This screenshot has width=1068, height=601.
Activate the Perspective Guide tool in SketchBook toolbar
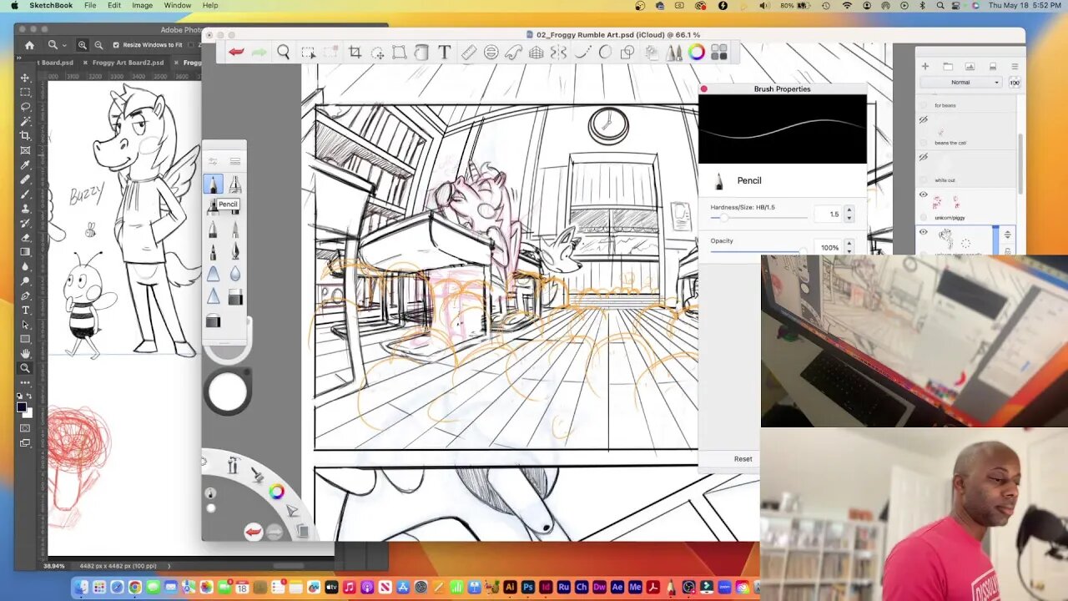536,53
